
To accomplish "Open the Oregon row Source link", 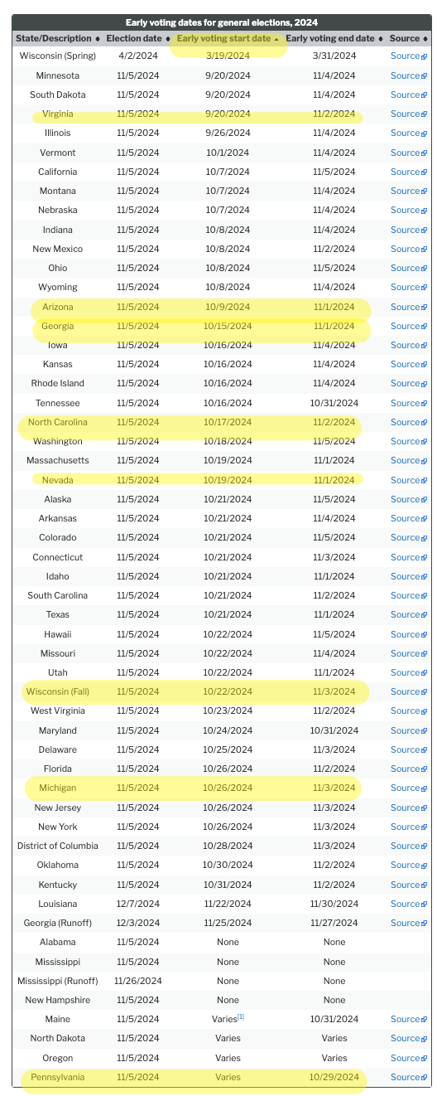I will point(408,1058).
